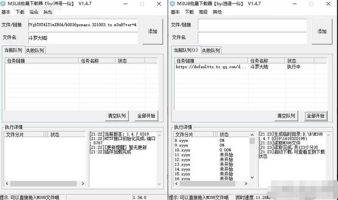Click down scroll arrow of right segment list
The height and width of the screenshot is (200, 338).
point(252,177)
